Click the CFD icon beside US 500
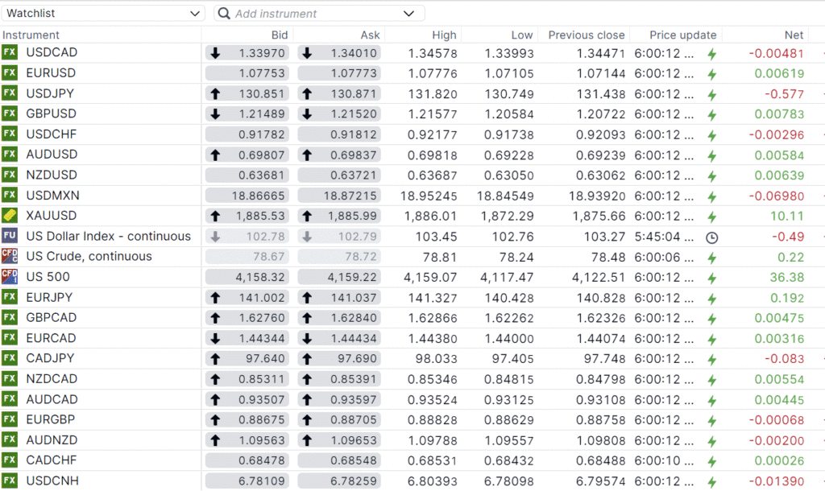 tap(10, 277)
